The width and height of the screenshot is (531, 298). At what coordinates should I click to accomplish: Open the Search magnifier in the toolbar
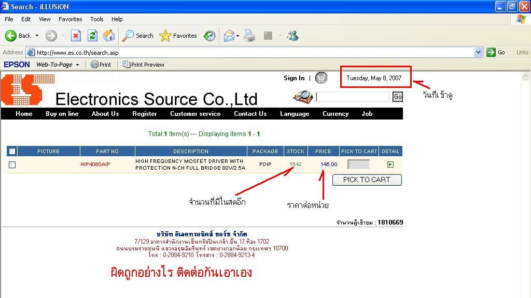pos(128,36)
